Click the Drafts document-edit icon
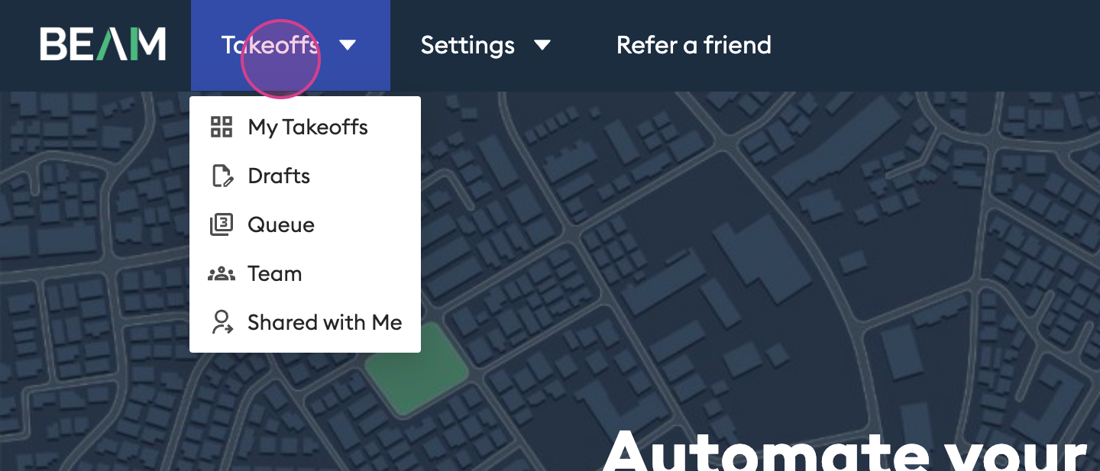Screen dimensions: 1100x471 (222, 176)
